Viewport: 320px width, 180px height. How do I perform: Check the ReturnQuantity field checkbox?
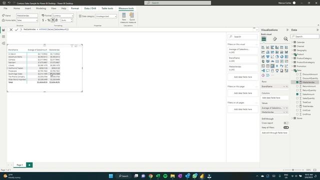coord(297,90)
